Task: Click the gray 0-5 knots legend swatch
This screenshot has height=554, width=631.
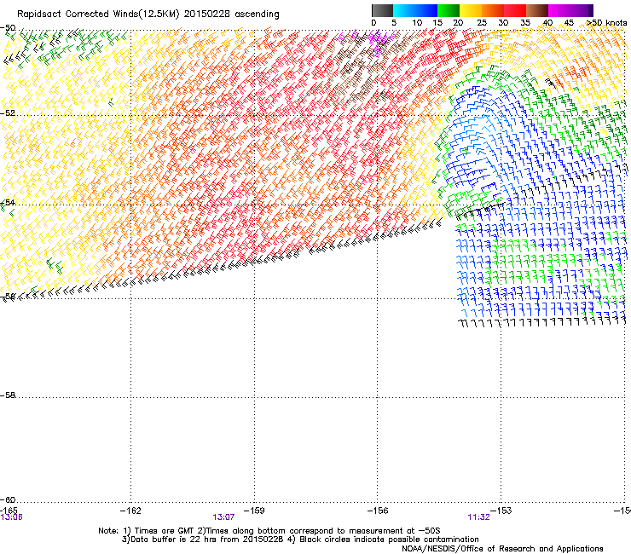Action: (382, 10)
